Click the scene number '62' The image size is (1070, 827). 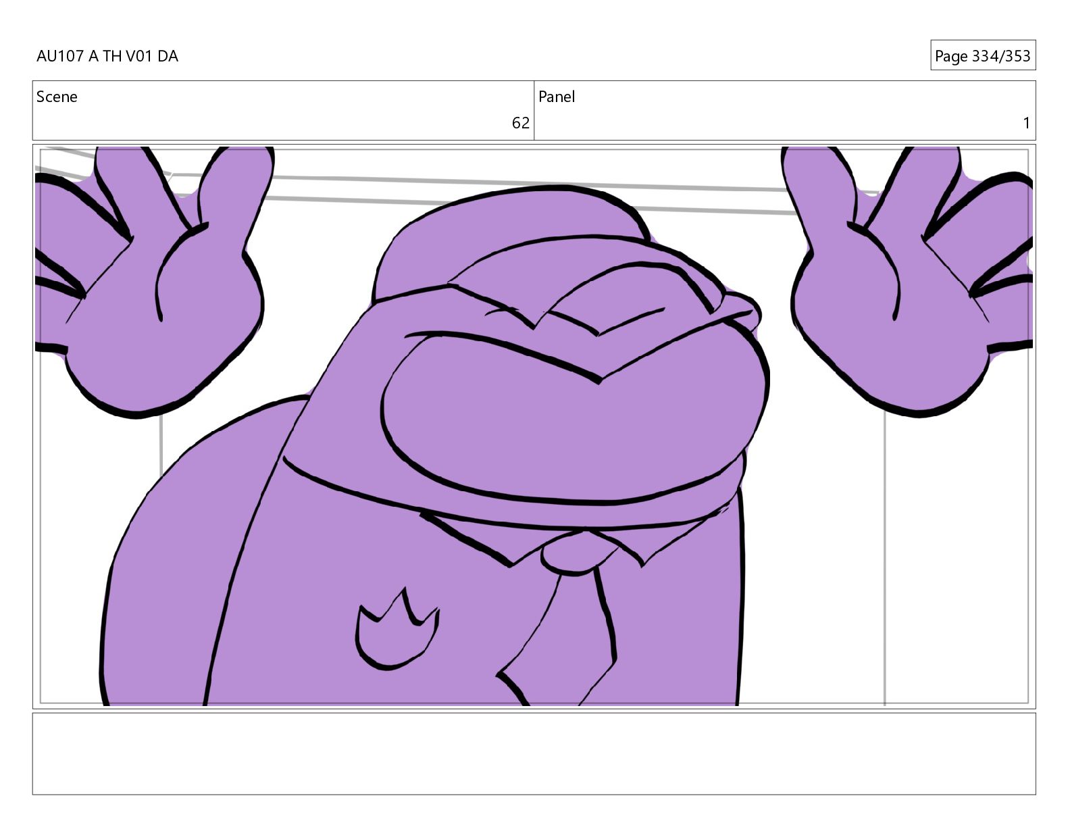520,123
